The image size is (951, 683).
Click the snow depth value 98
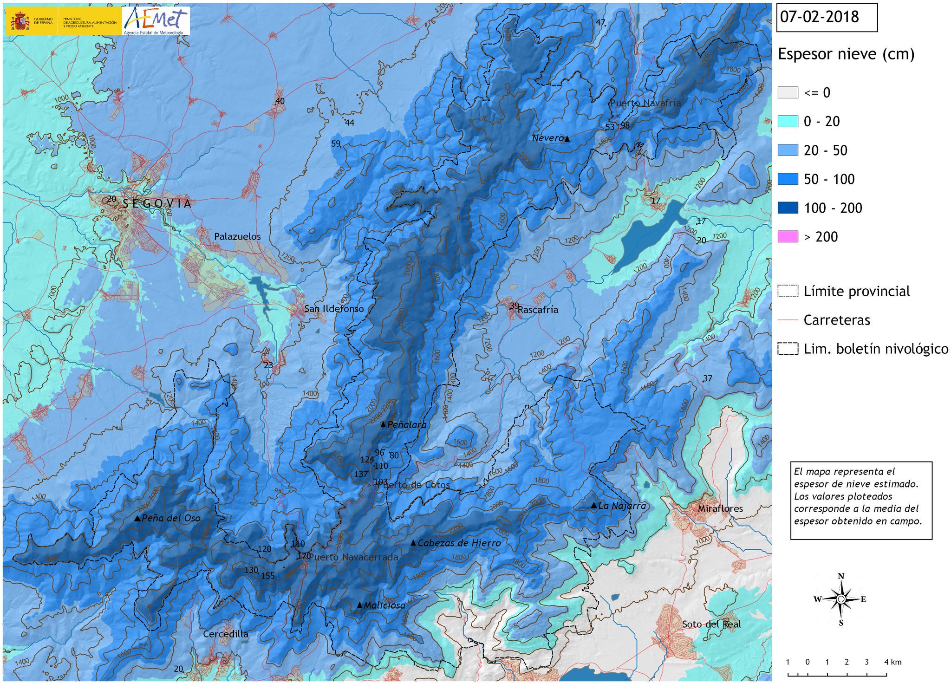coord(625,125)
